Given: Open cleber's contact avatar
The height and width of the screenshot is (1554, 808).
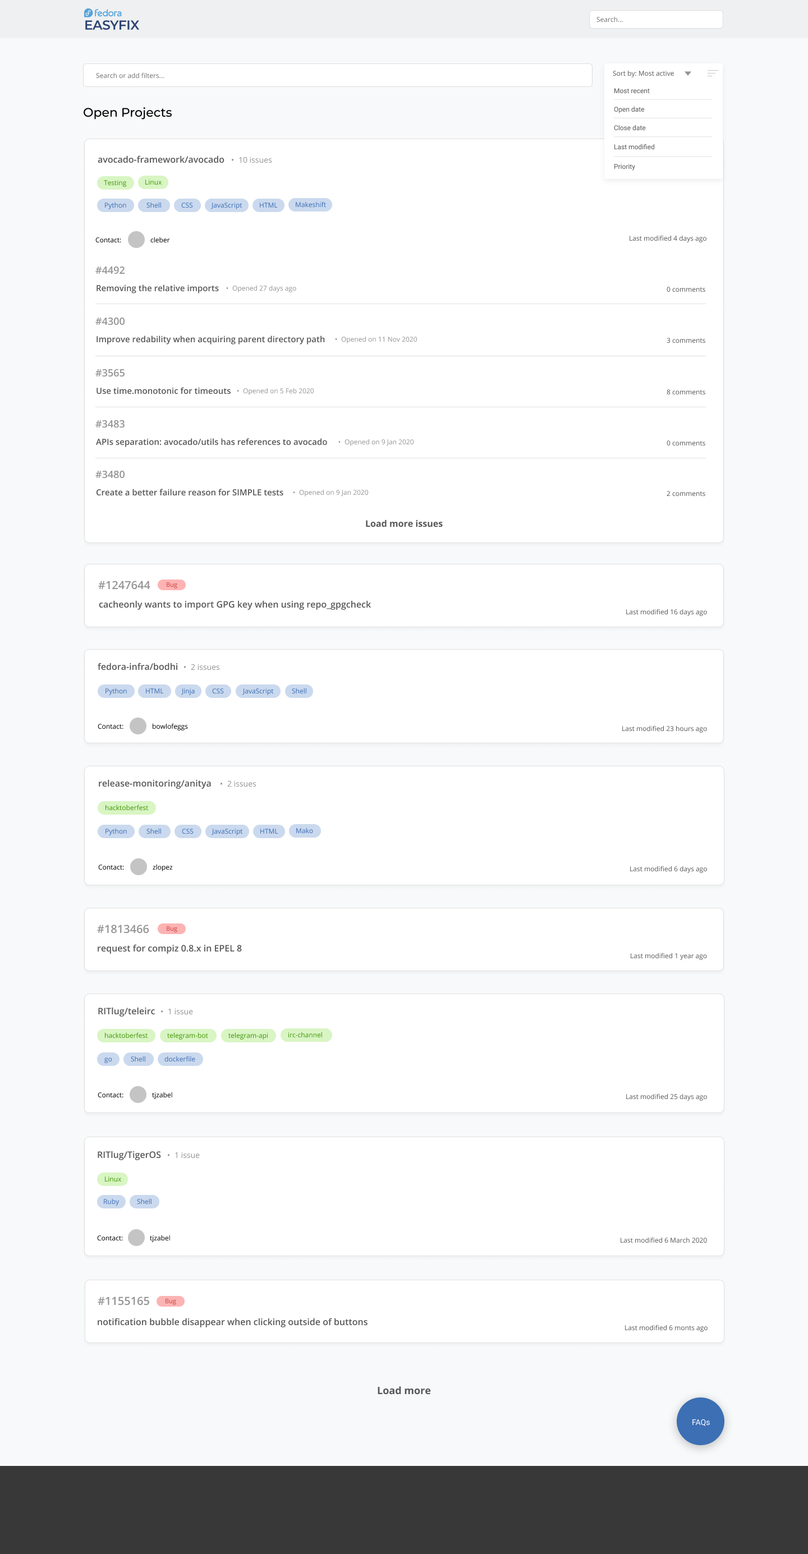Looking at the screenshot, I should pyautogui.click(x=136, y=240).
